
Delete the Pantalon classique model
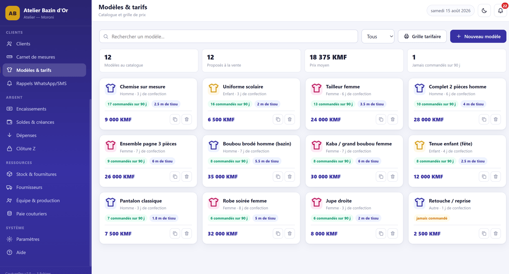click(187, 233)
